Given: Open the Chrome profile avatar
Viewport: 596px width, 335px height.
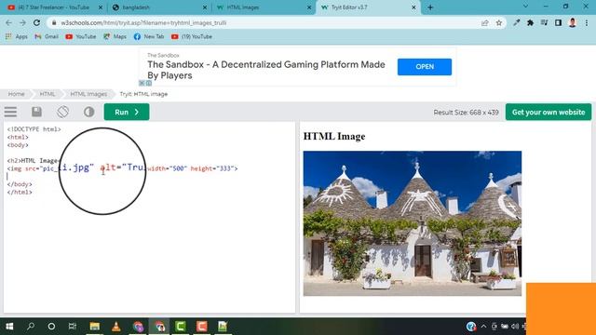Looking at the screenshot, I should click(572, 22).
